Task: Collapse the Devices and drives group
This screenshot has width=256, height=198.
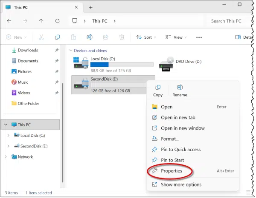Action: click(x=70, y=51)
